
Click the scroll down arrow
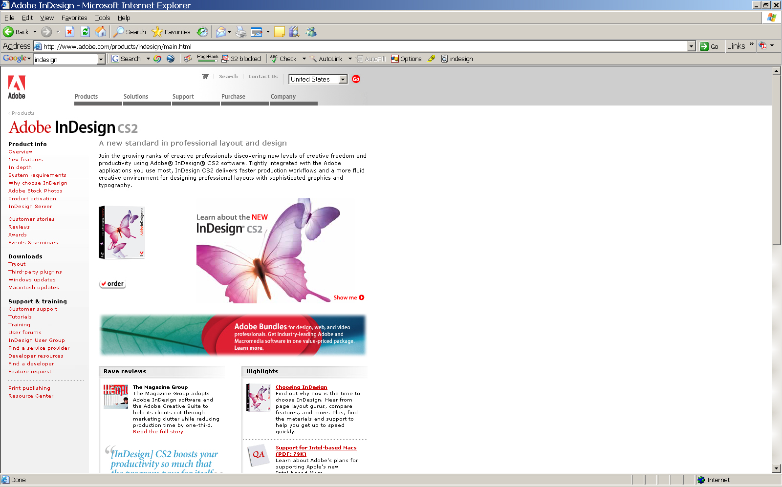click(x=777, y=468)
